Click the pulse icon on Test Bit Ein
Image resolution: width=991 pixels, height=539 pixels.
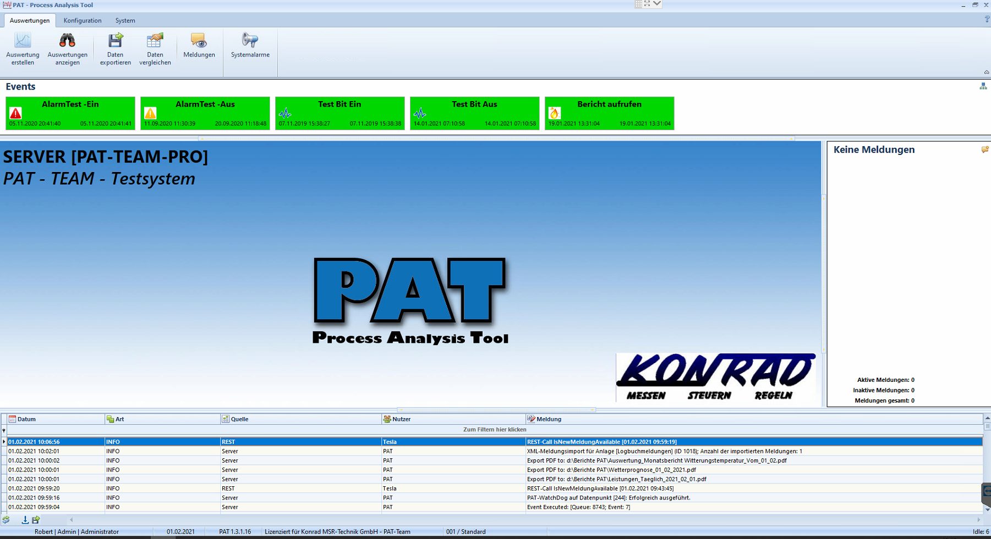click(285, 113)
